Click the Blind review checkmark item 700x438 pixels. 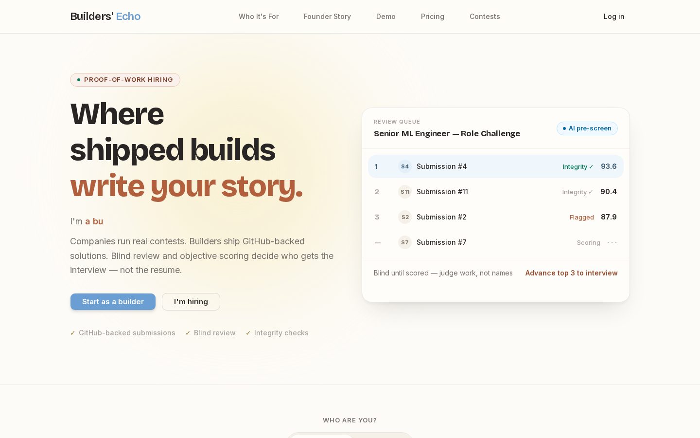point(210,333)
